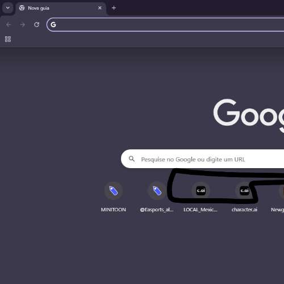Close the Nova guia tab
The image size is (284, 284).
click(100, 8)
